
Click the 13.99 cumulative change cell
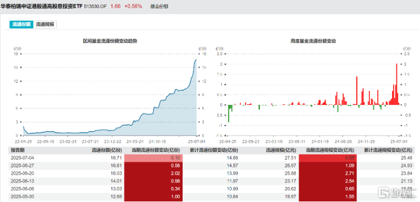pos(233,174)
